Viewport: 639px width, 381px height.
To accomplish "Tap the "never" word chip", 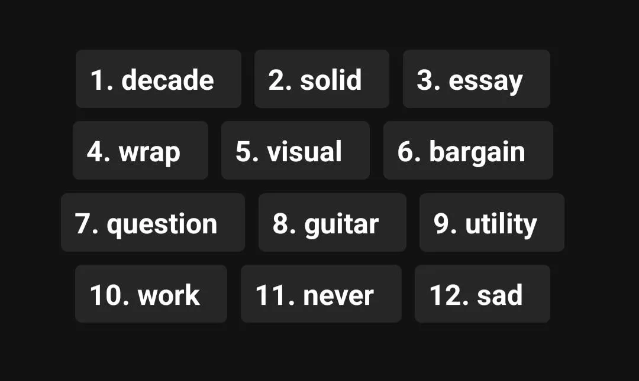I will pos(321,294).
